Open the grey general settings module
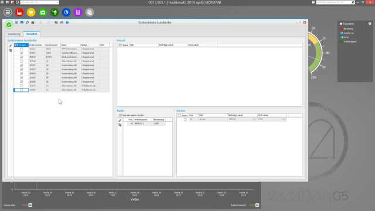 click(90, 12)
